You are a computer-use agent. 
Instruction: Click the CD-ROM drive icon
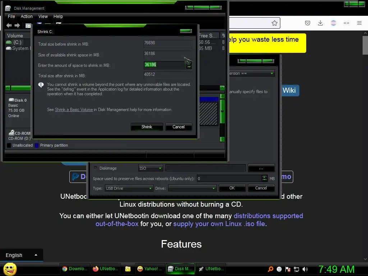tap(11, 133)
